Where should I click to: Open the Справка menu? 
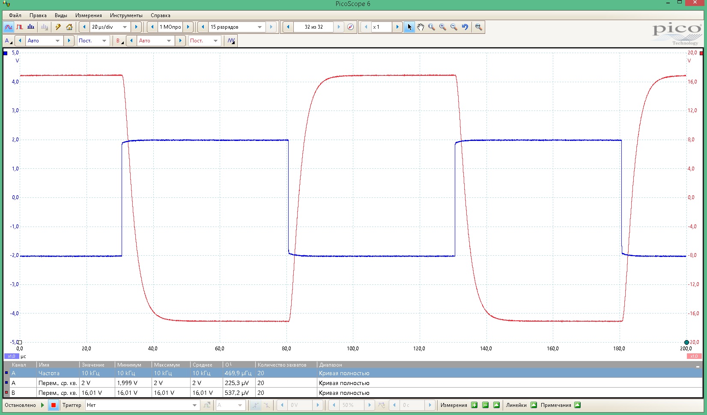point(161,15)
